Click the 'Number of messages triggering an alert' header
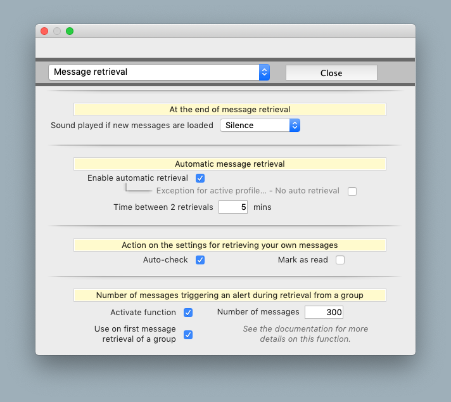Viewport: 451px width, 402px height. click(229, 295)
